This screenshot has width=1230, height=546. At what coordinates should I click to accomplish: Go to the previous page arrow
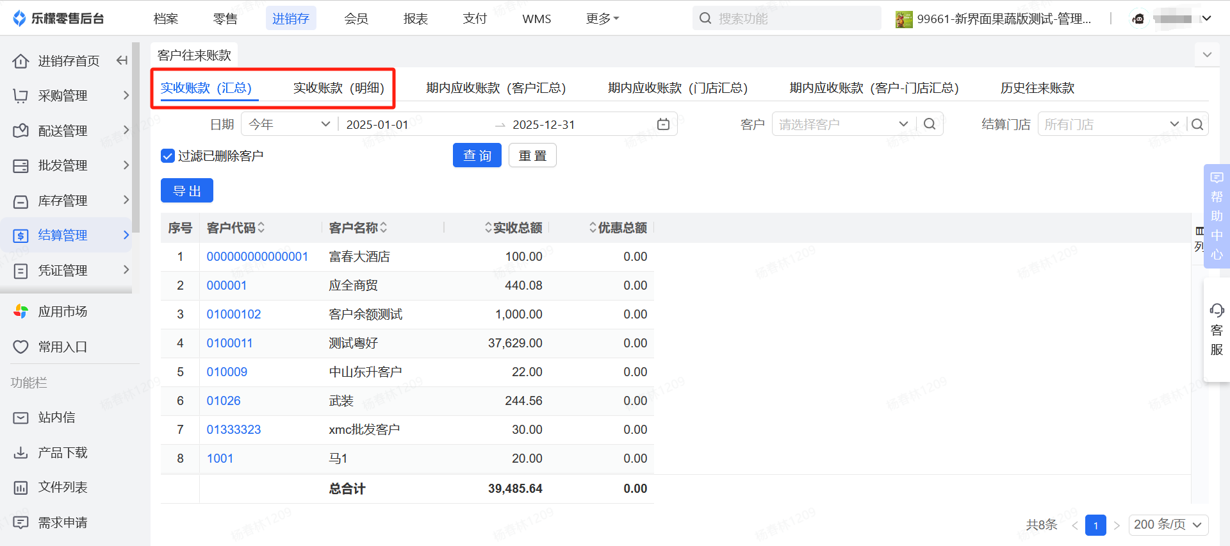point(1074,525)
